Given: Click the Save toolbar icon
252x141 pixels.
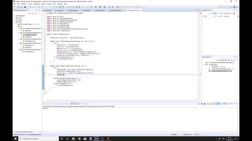Looking at the screenshot, I should pos(19,7).
